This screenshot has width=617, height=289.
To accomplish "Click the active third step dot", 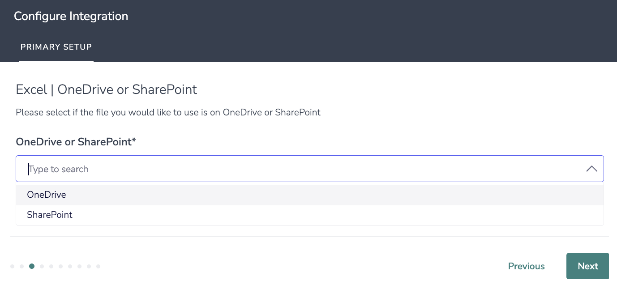I will tap(32, 266).
